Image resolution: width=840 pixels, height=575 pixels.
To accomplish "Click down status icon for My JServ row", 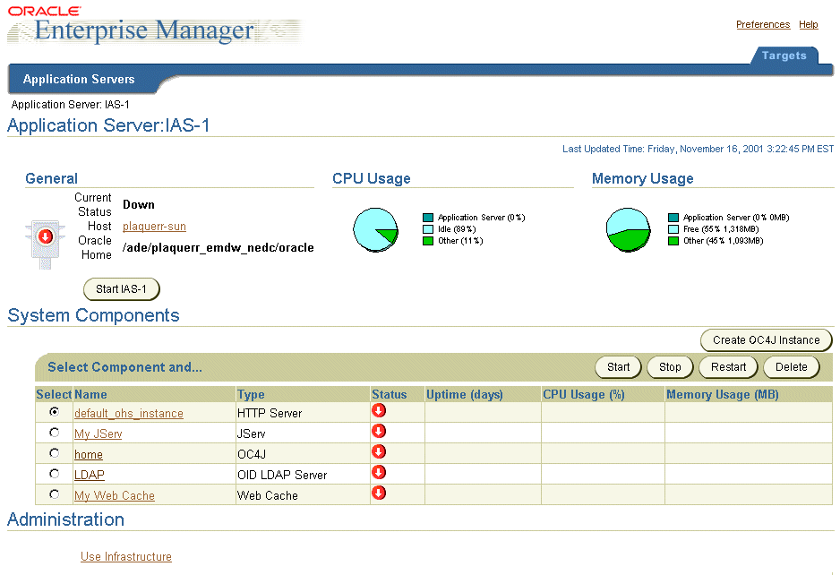I will pyautogui.click(x=379, y=432).
